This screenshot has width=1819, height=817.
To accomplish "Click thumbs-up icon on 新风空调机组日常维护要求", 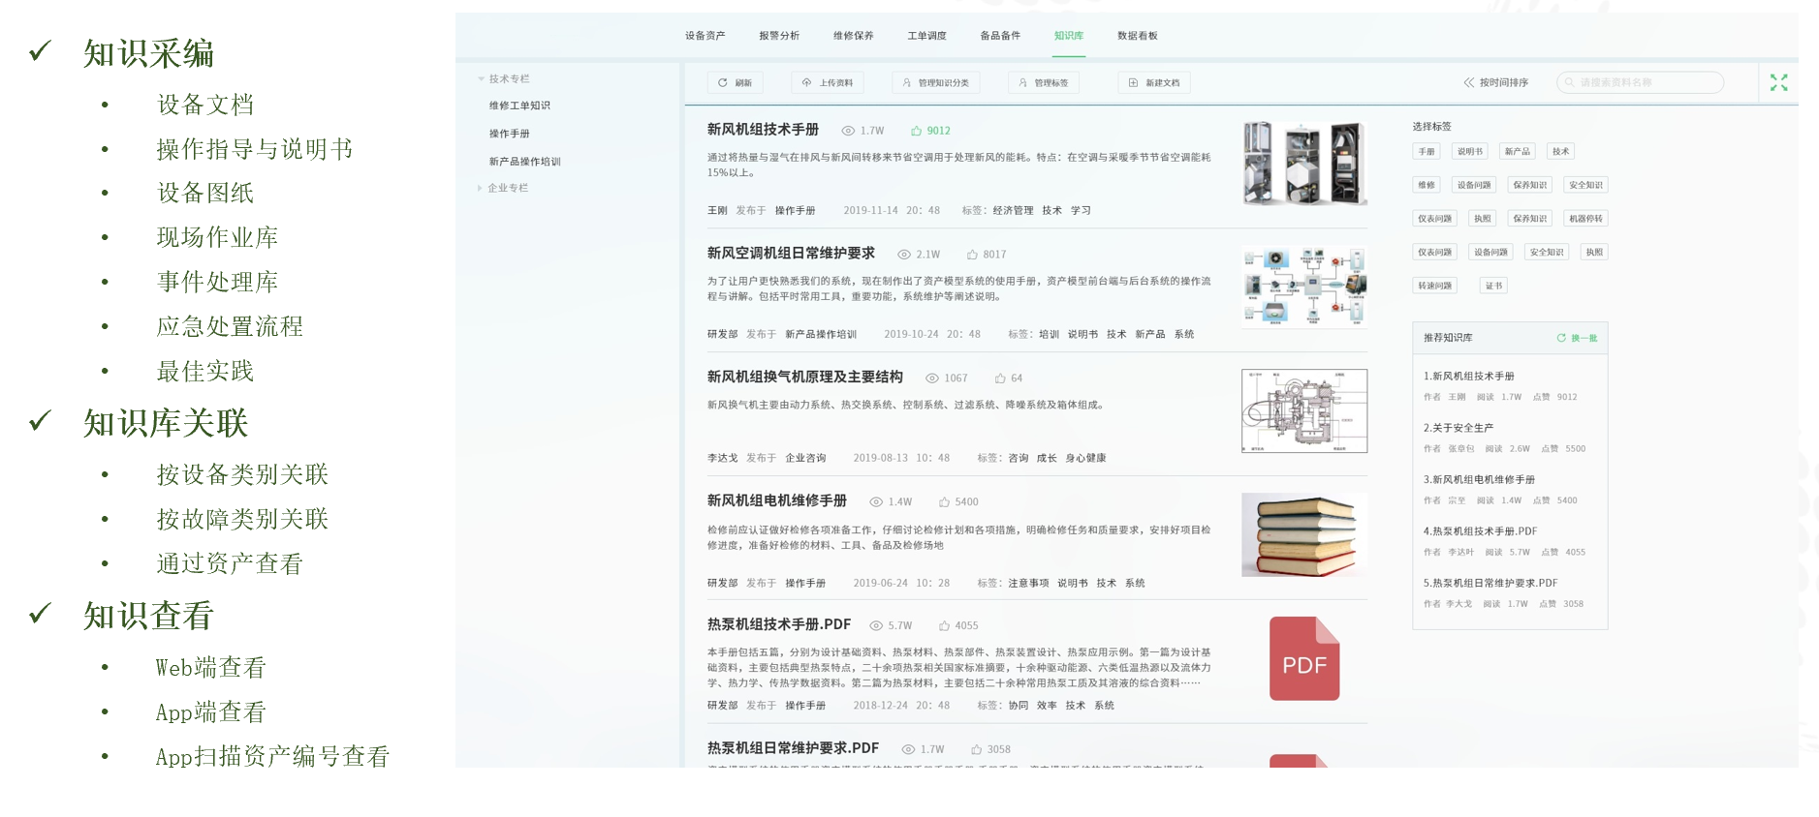I will [972, 255].
